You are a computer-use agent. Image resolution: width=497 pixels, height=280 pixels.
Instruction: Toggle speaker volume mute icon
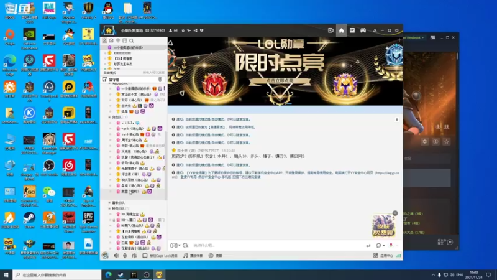116,256
